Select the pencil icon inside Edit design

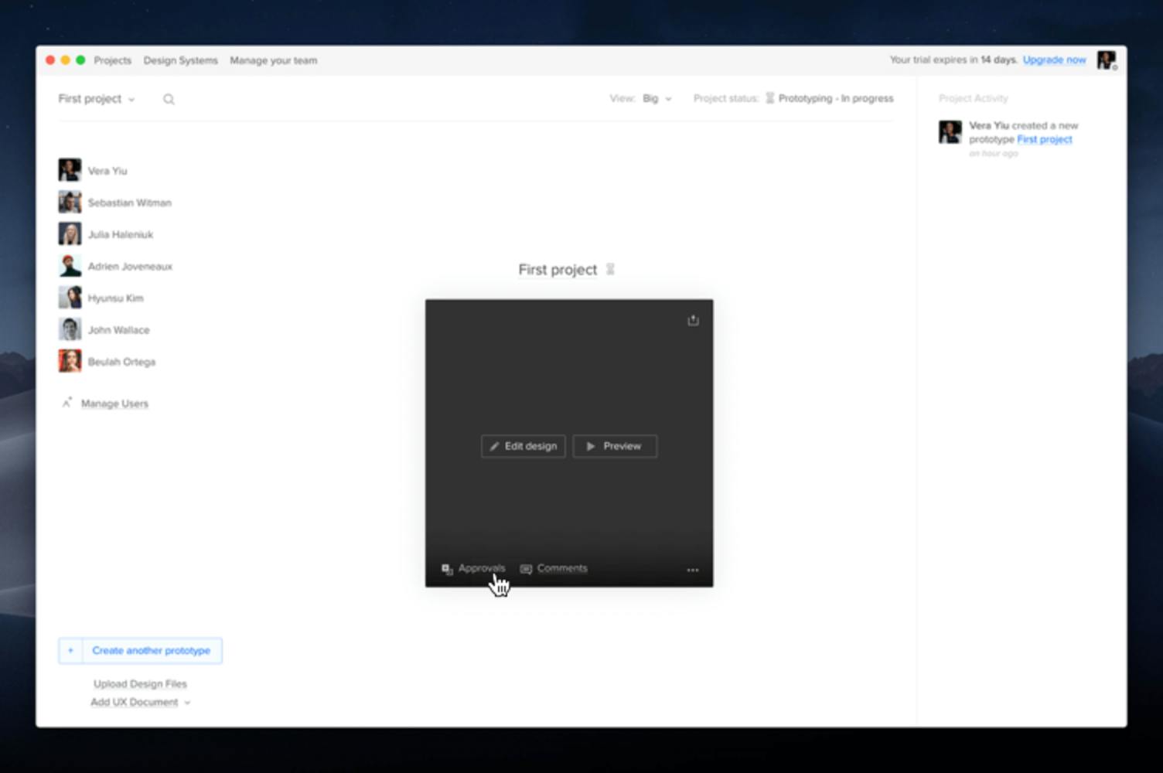click(496, 446)
